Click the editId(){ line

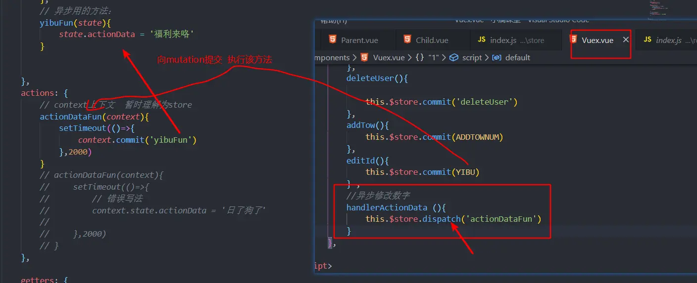367,161
